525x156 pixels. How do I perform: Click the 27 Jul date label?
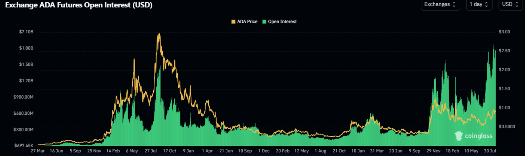(x=151, y=151)
